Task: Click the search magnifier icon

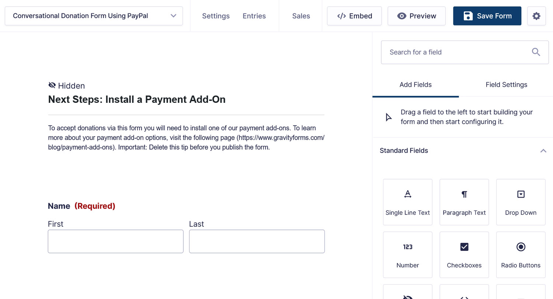Action: pos(536,52)
